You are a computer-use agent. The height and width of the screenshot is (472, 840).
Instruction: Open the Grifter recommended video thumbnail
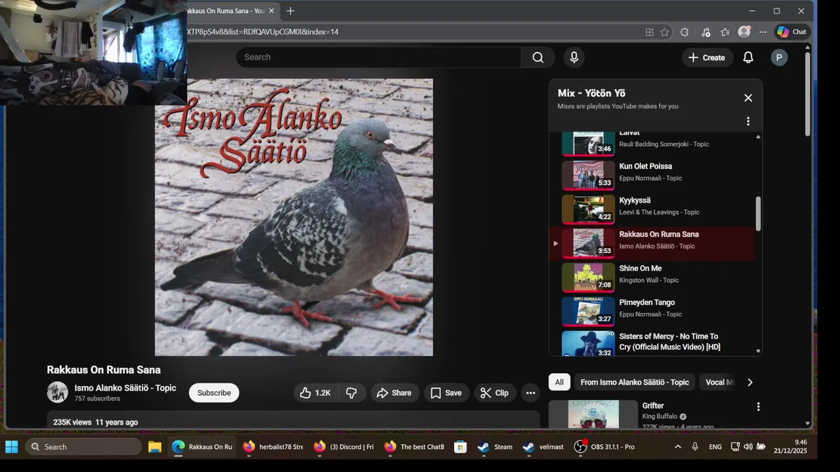593,414
